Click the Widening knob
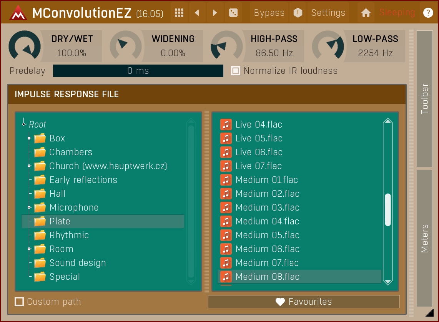 point(126,46)
